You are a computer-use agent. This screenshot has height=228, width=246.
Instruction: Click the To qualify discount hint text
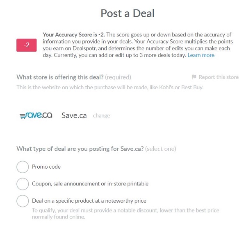click(x=125, y=214)
